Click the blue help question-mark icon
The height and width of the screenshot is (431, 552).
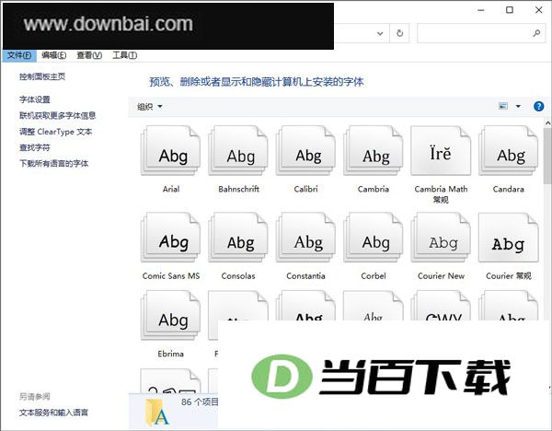click(538, 106)
